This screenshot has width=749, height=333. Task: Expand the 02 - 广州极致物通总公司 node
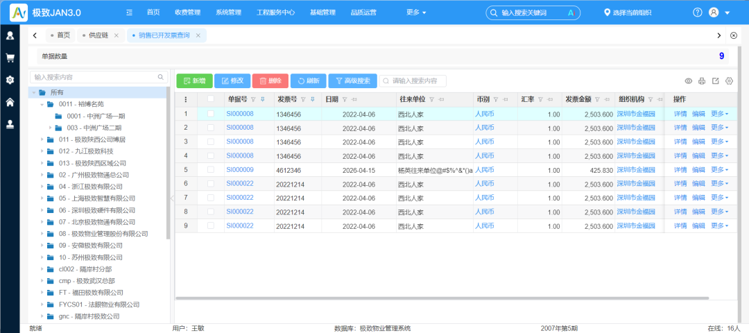click(42, 175)
